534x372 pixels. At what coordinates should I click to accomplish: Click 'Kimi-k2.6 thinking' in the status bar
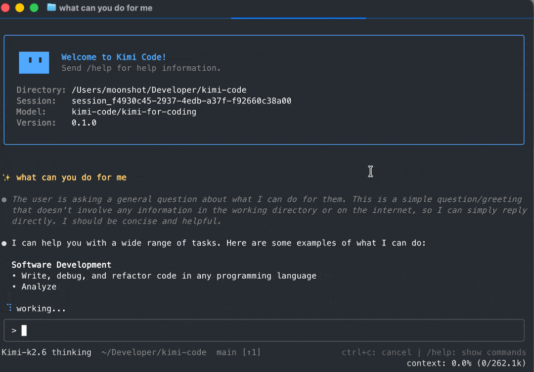pyautogui.click(x=46, y=352)
